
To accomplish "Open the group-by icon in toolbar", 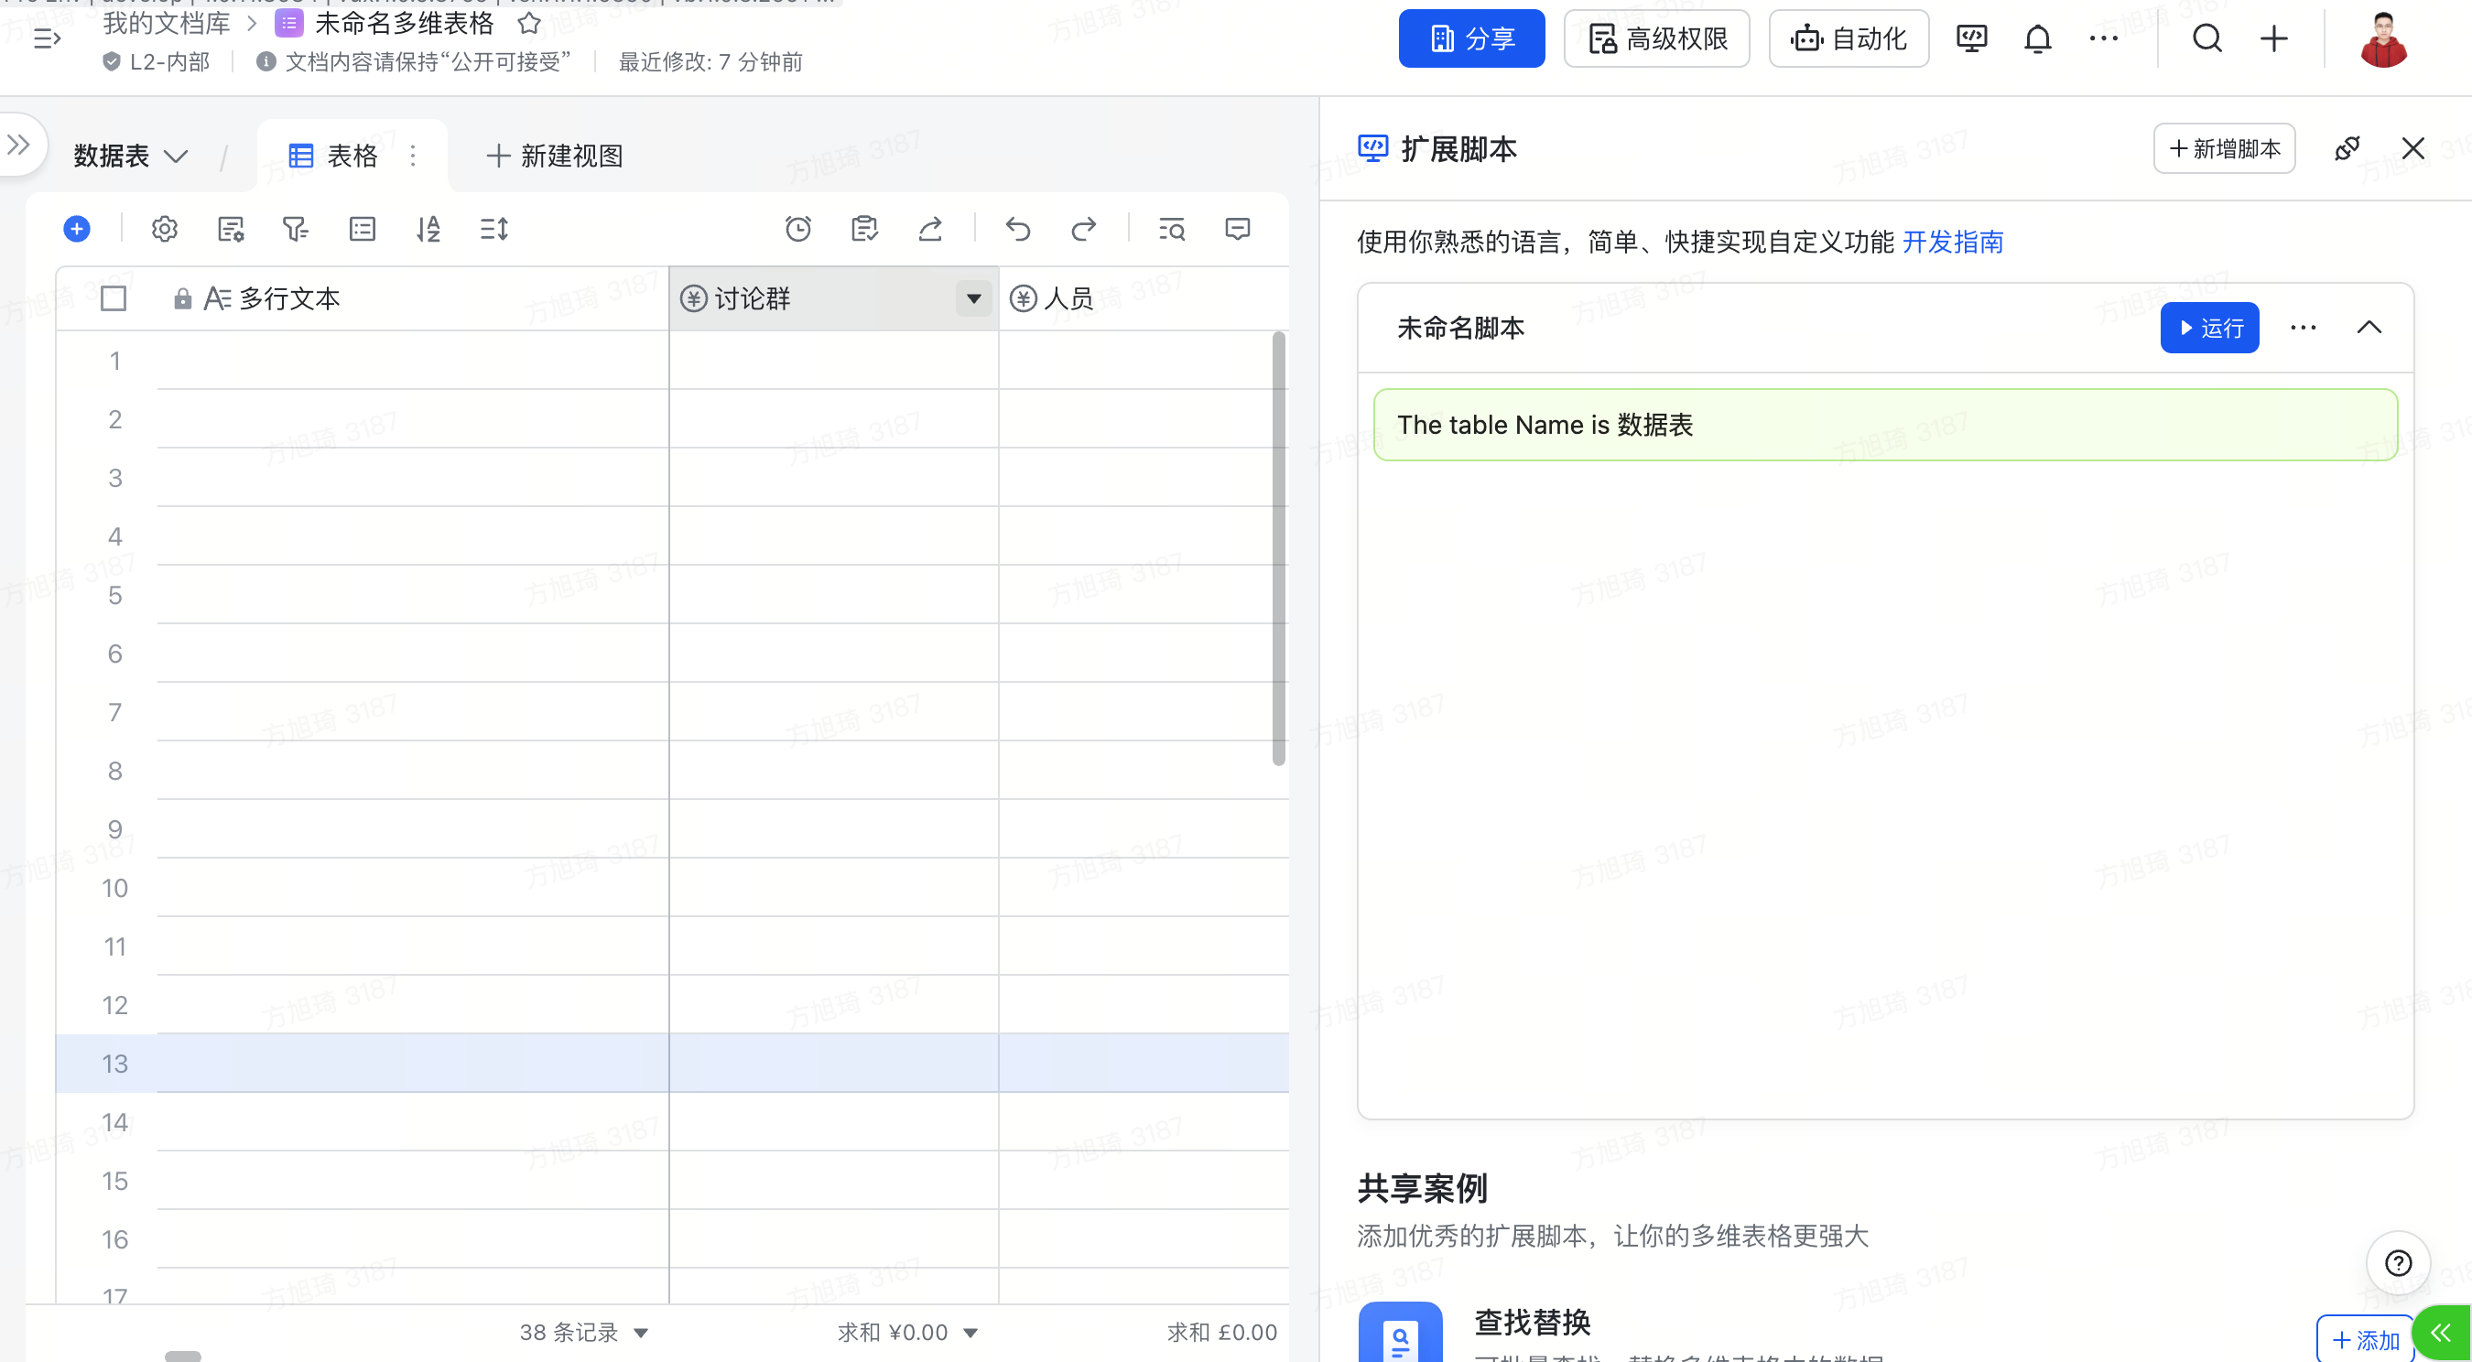I will 363,229.
